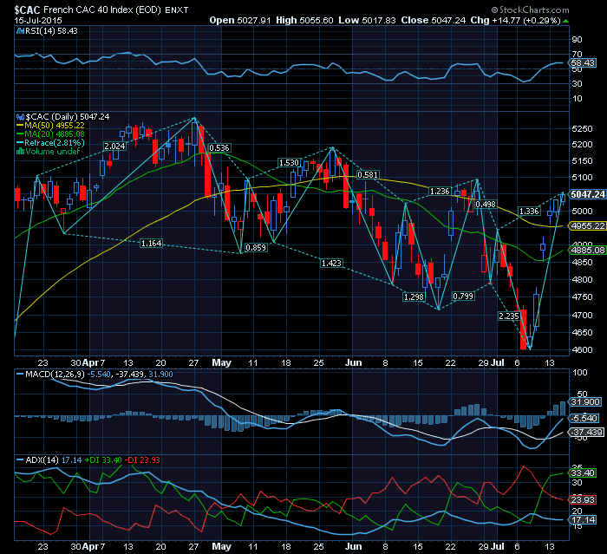Click the 0.799 retrace ratio label
The height and width of the screenshot is (554, 607).
point(463,297)
